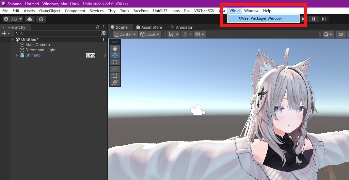The image size is (349, 180).
Task: Lock the Hierarchy panel
Action: (x=98, y=27)
